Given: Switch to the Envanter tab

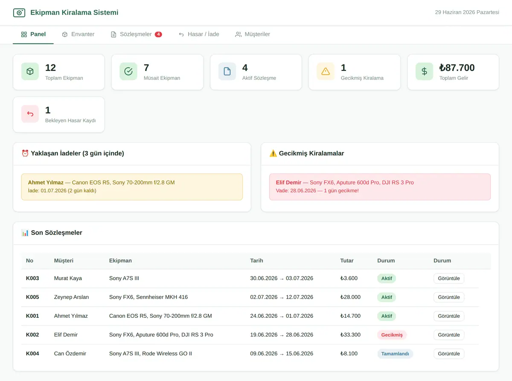Looking at the screenshot, I should point(78,34).
